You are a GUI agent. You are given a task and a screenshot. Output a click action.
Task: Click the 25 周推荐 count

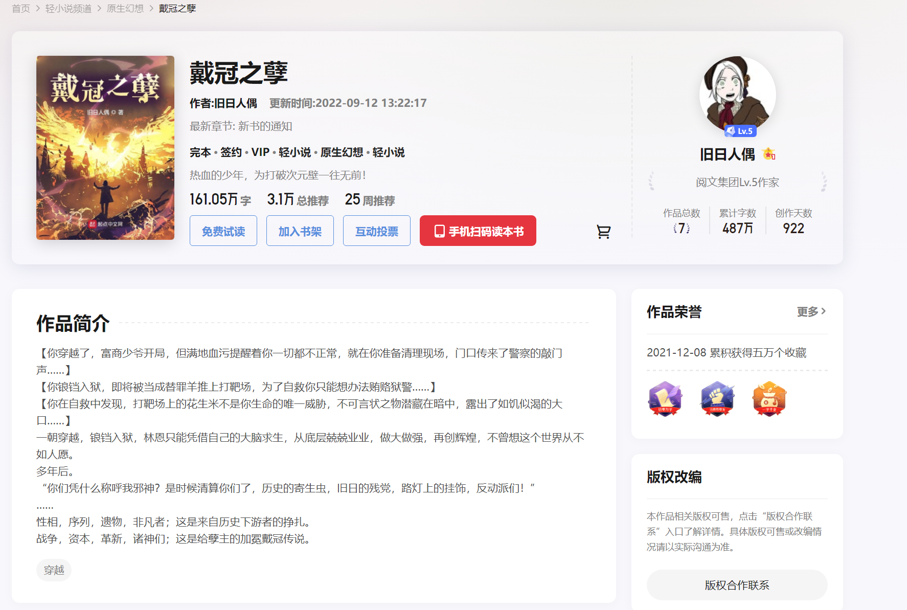[370, 199]
